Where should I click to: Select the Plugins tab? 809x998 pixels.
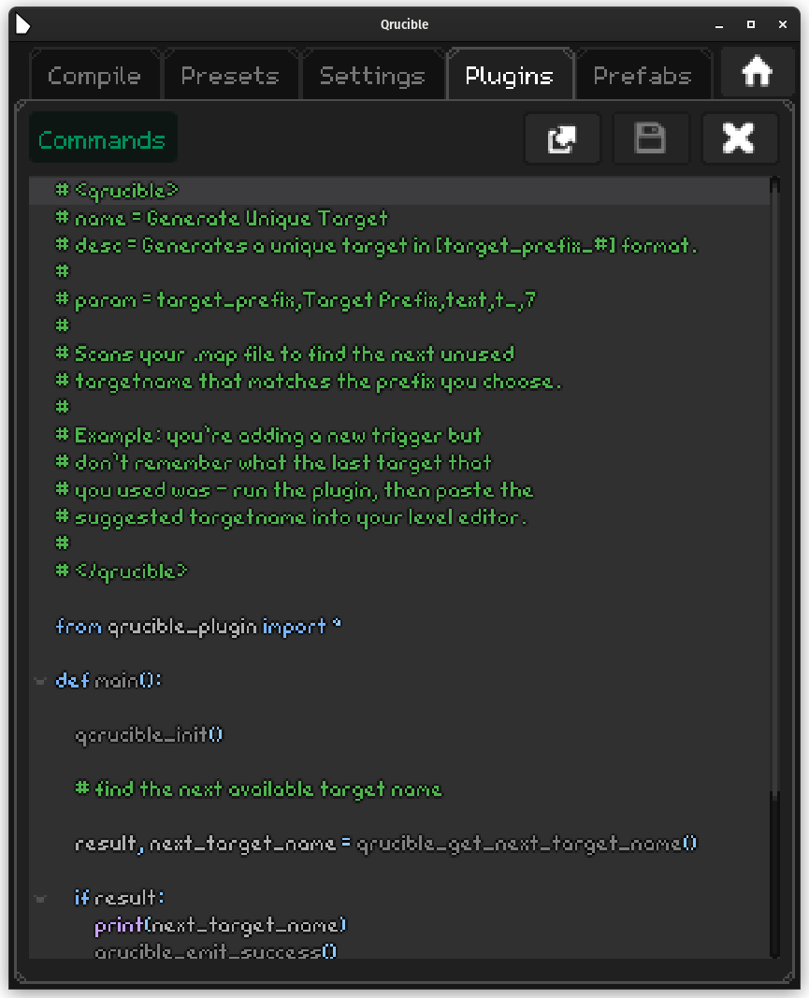pos(509,76)
